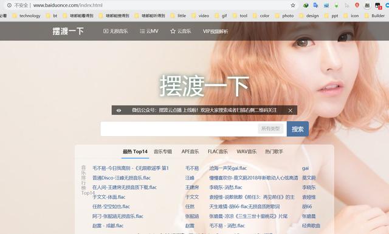Switch to the WAV音乐 tab
This screenshot has height=234, width=389.
point(246,152)
